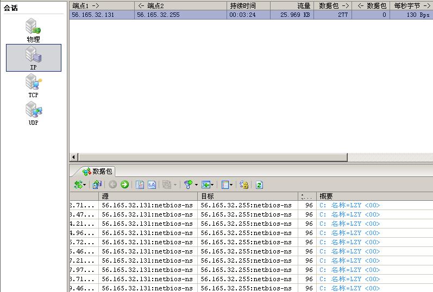This screenshot has width=433, height=292.
Task: Switch to the 数据包 tab
Action: point(97,172)
